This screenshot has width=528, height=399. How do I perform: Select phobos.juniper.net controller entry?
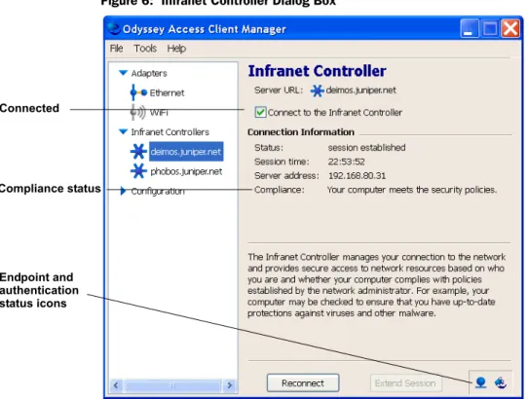click(186, 171)
